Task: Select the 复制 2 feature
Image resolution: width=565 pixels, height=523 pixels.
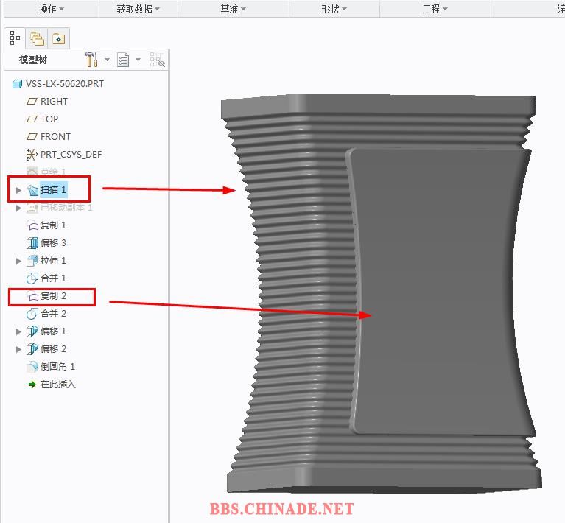Action: tap(53, 296)
